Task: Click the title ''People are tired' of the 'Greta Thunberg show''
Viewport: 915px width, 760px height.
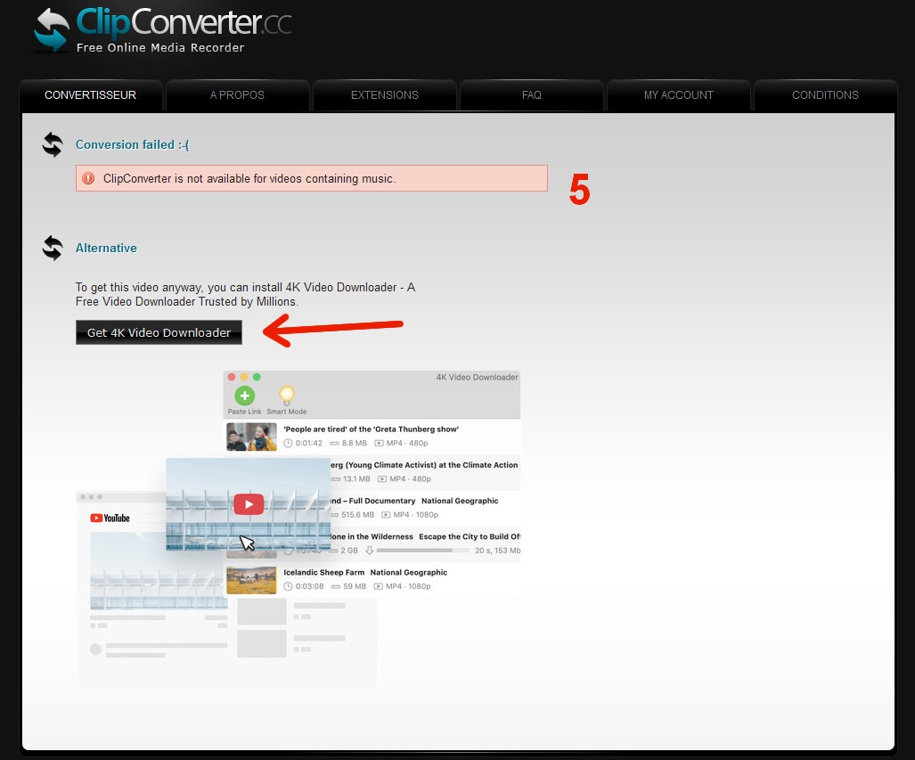Action: click(372, 429)
